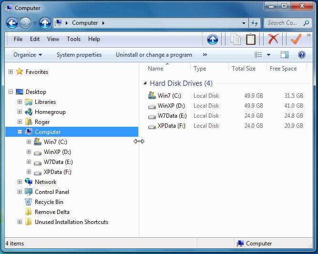Screen dimensions: 318x254
Task: Expand Unused Installation Shortcuts tree node
Action: point(20,222)
